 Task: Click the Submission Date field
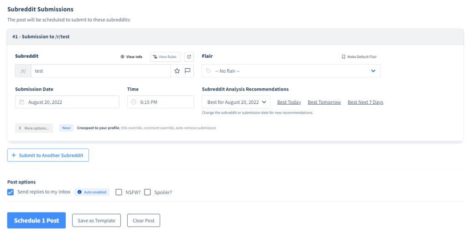67,102
